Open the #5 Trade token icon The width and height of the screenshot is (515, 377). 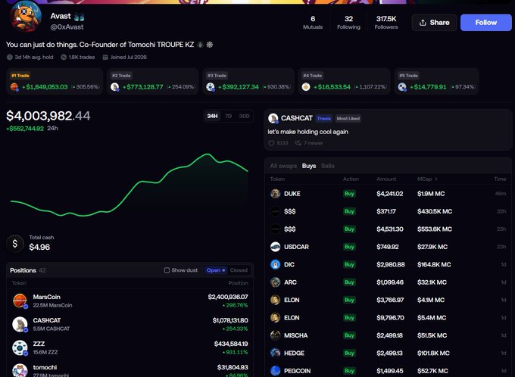(x=402, y=87)
